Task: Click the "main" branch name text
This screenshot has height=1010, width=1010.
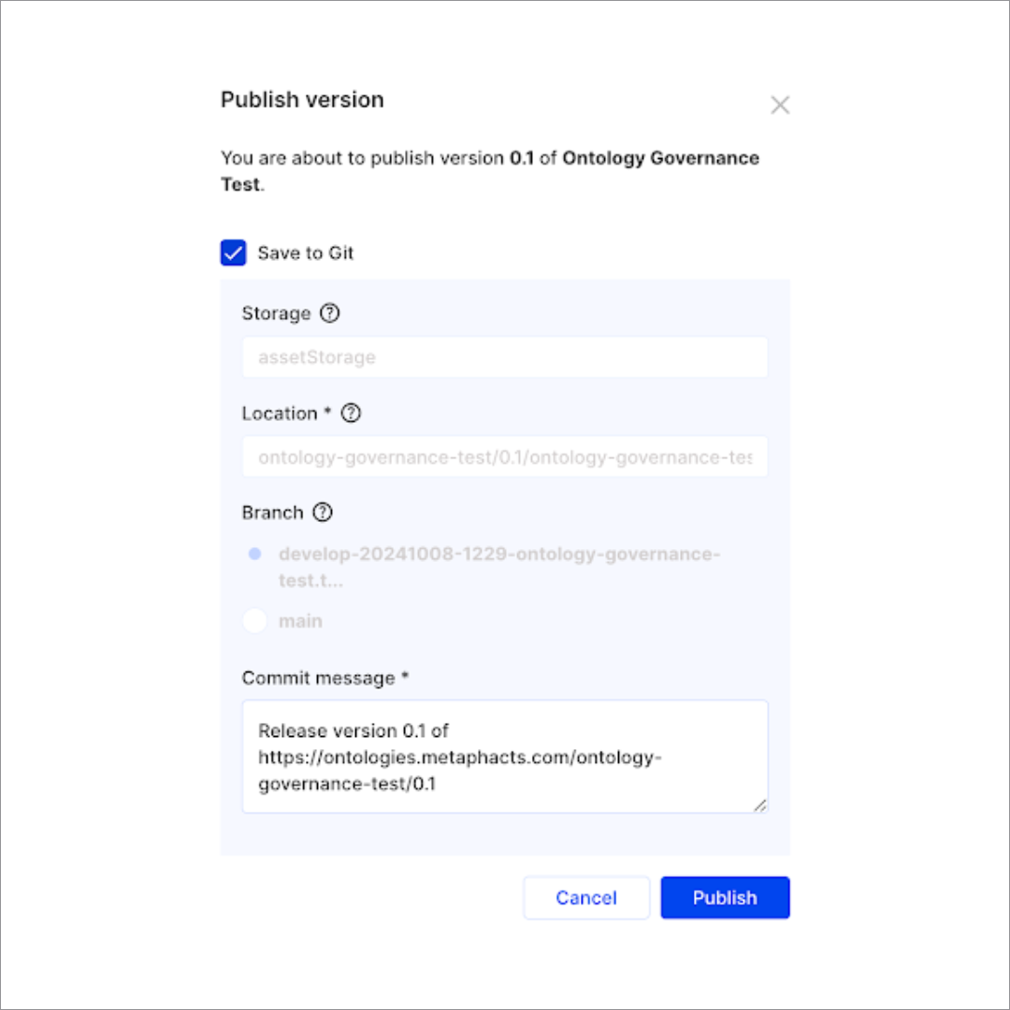Action: (x=300, y=621)
